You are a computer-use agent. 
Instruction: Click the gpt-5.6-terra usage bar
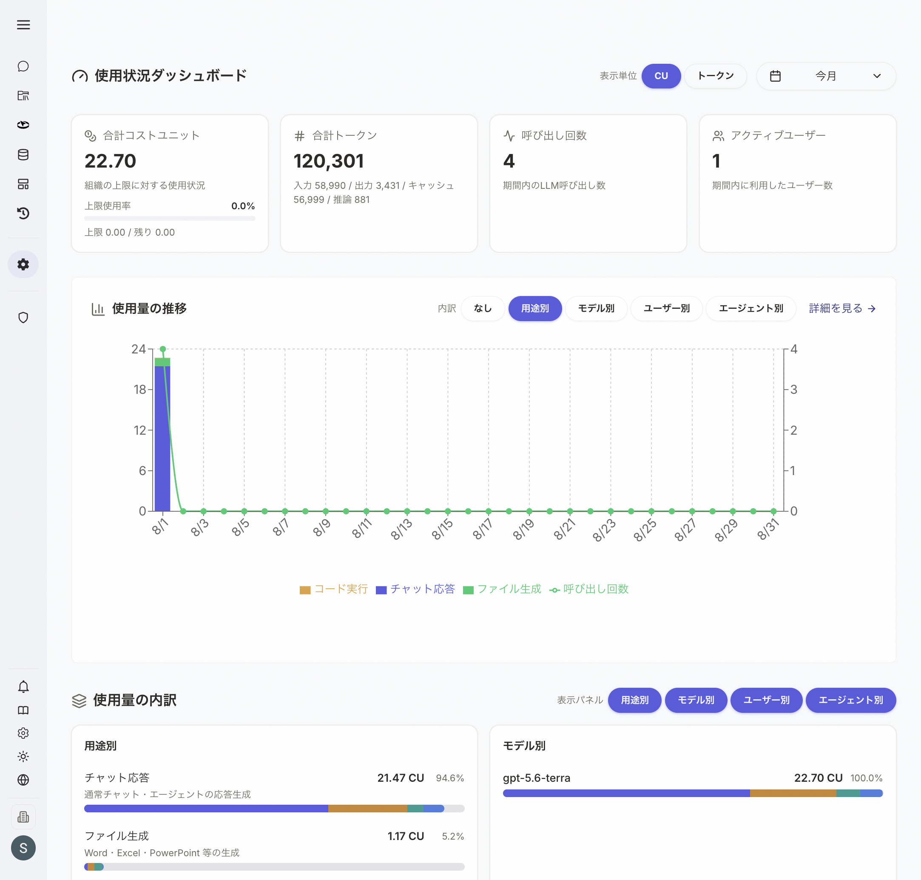coord(693,793)
